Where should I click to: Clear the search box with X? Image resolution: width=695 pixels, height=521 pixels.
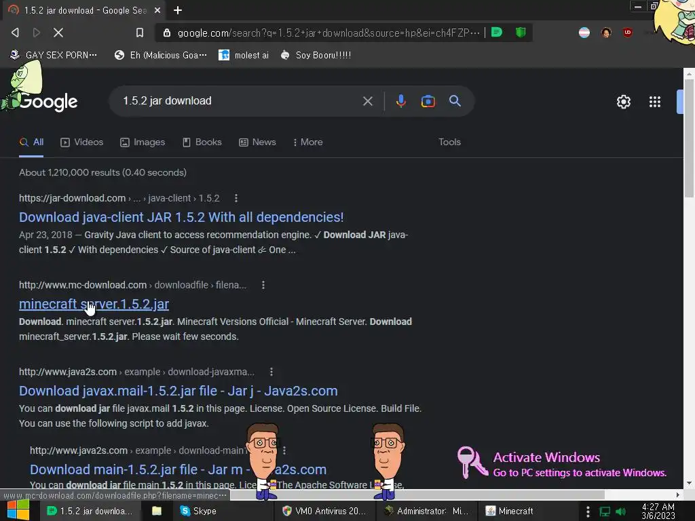pos(367,101)
